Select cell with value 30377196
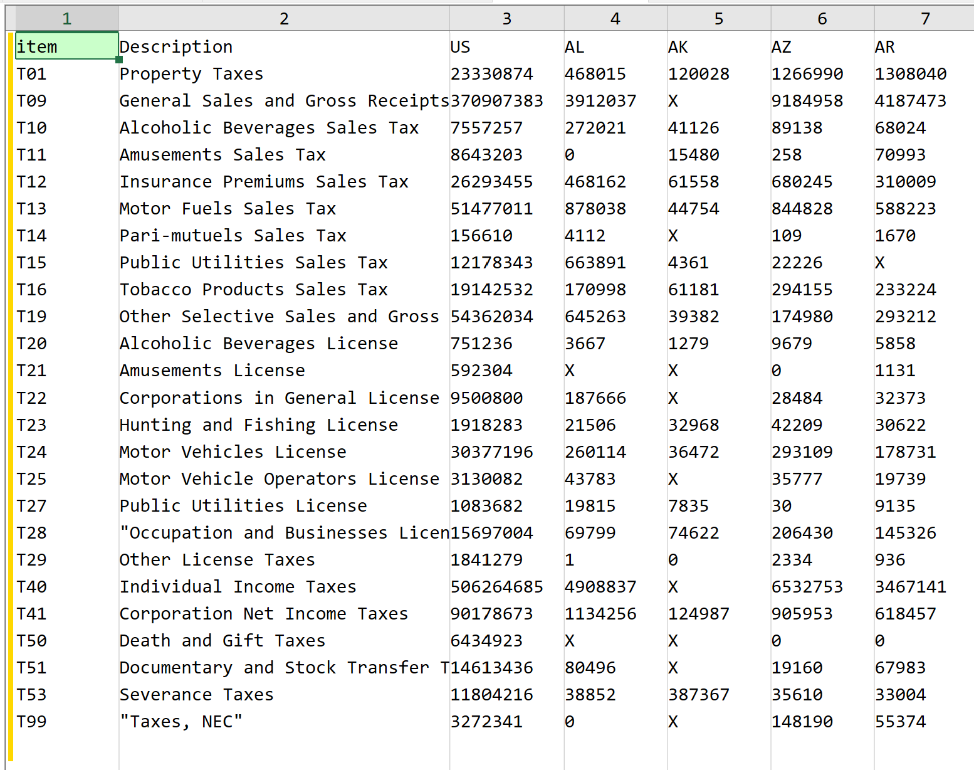Viewport: 974px width, 770px height. tap(506, 451)
